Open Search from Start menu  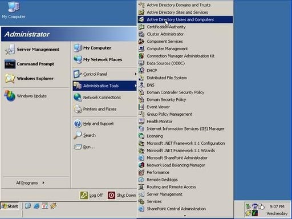point(104,135)
